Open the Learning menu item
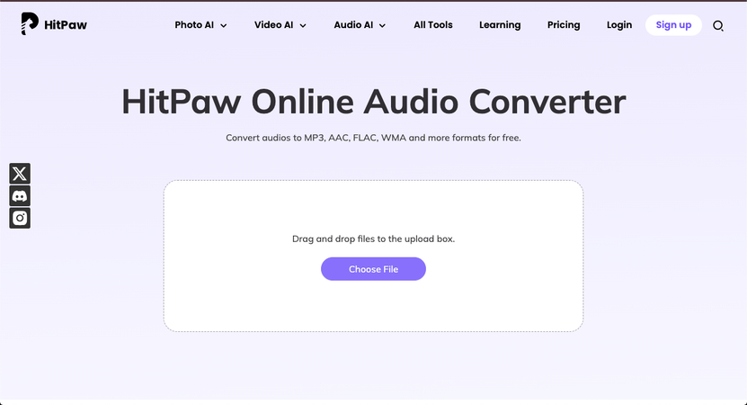Viewport: 747px width, 405px height. [x=500, y=25]
